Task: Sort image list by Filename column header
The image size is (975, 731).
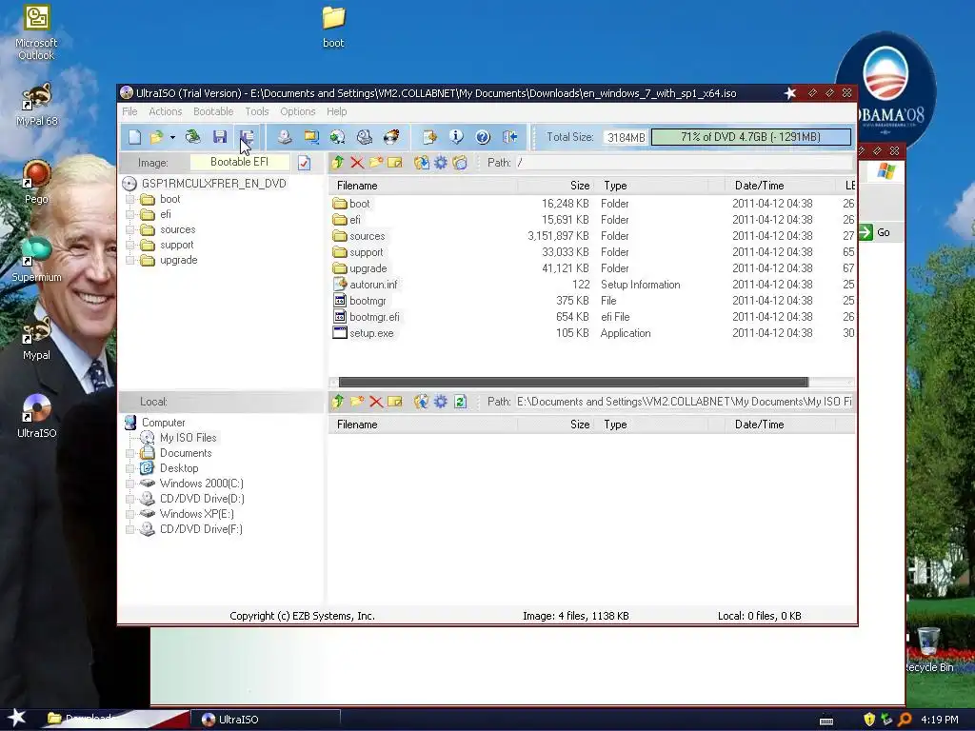Action: tap(423, 186)
